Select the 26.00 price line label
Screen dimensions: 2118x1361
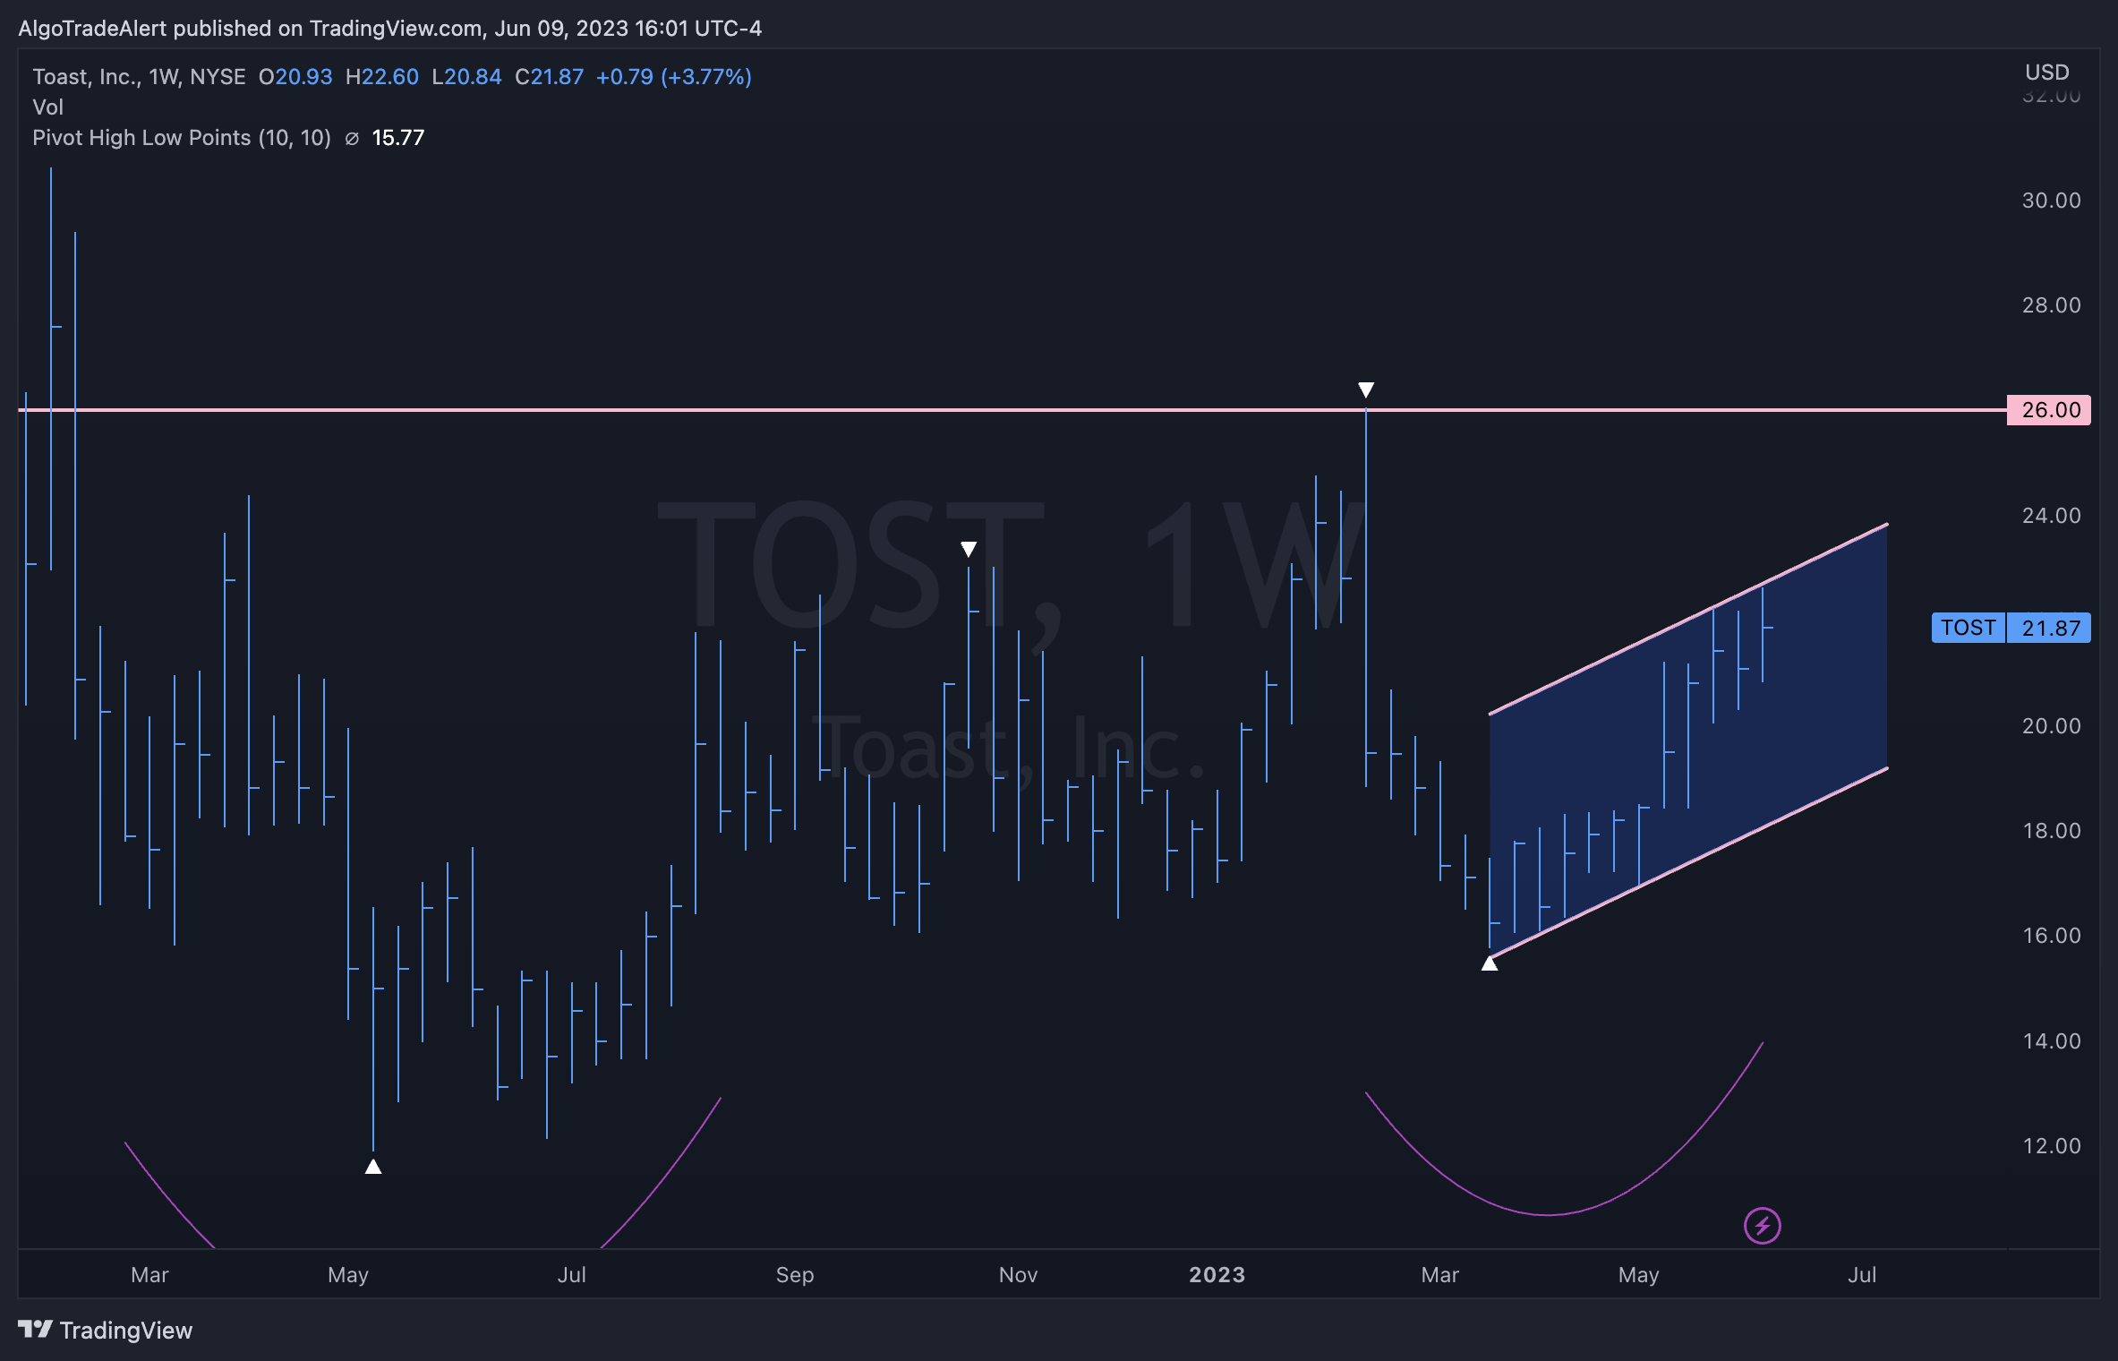point(2049,410)
